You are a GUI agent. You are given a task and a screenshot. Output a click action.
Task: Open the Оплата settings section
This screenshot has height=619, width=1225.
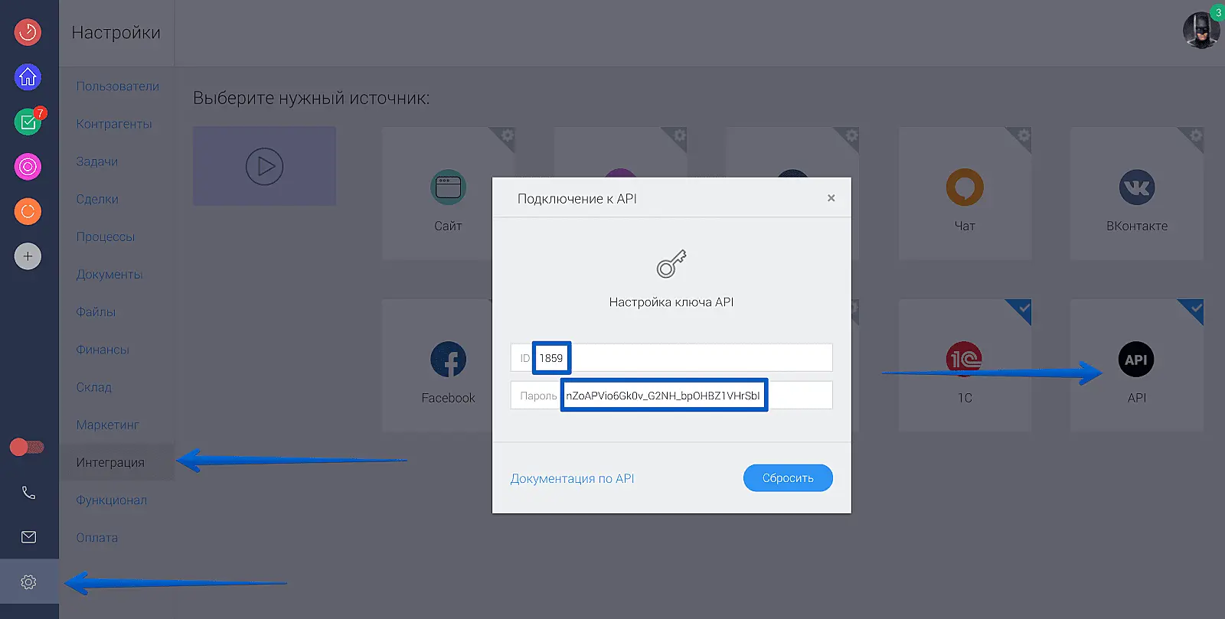(x=97, y=537)
